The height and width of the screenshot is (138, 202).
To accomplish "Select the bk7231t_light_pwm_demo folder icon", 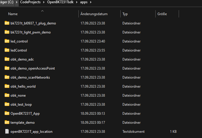I will [7, 32].
